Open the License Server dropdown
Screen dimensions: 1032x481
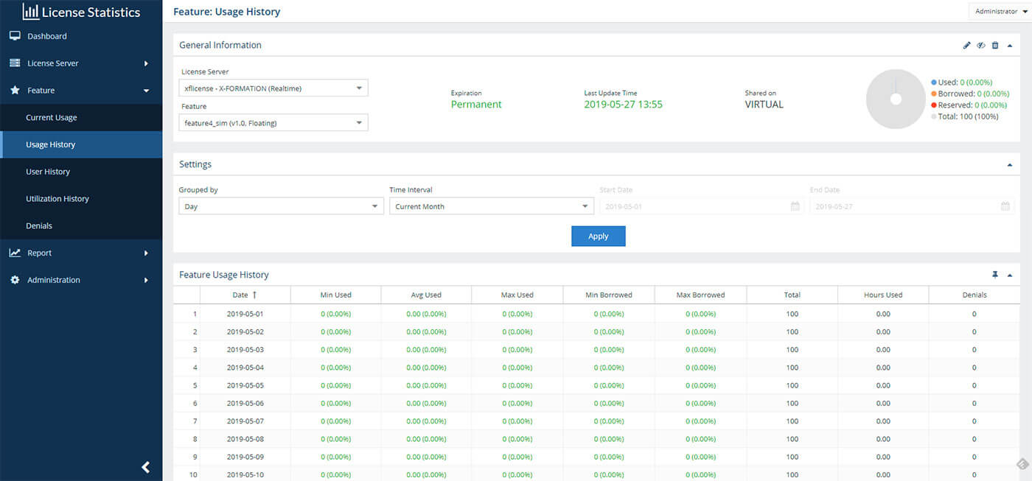click(274, 88)
